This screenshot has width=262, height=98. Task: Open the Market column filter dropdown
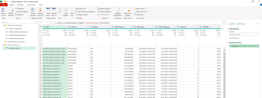pos(110,27)
